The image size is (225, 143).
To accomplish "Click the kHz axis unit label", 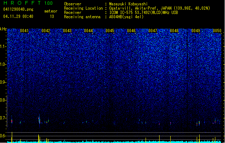I will pos(3,29).
